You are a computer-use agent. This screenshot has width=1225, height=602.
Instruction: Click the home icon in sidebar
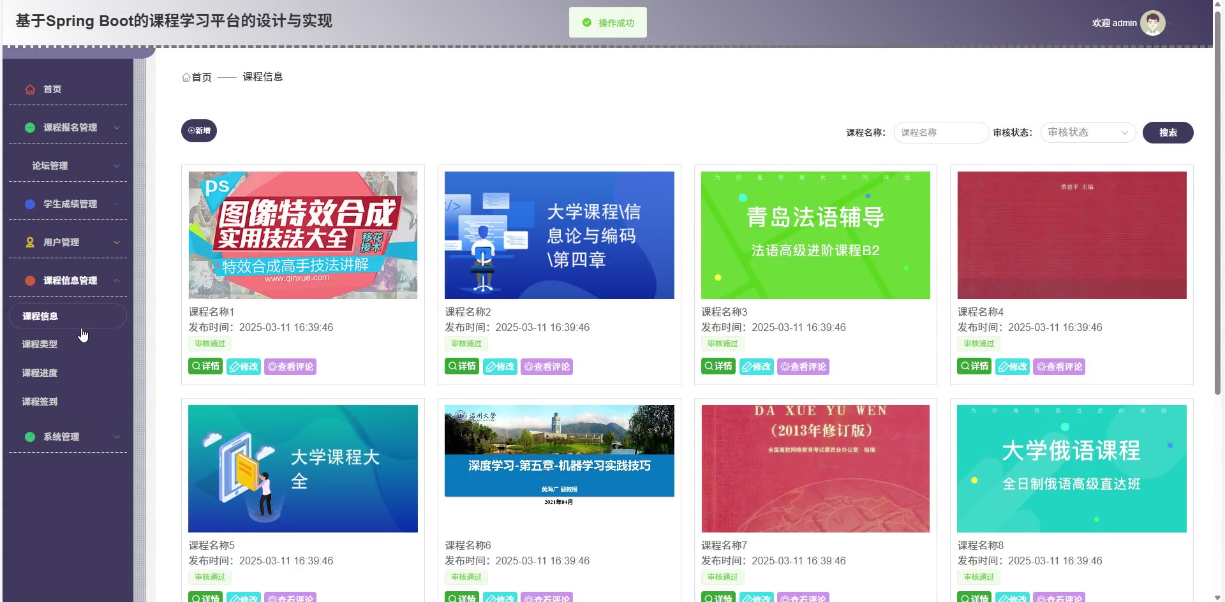point(30,89)
